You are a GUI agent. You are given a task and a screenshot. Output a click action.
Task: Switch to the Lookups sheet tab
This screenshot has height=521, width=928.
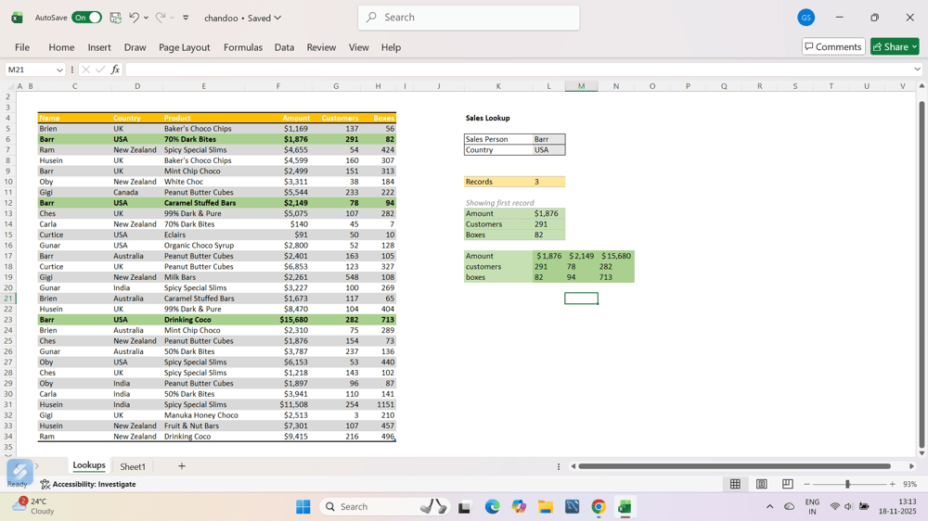(89, 465)
